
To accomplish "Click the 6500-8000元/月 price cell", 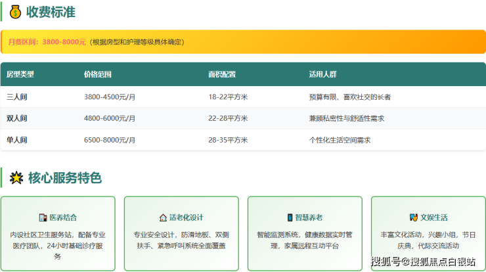I will (110, 140).
